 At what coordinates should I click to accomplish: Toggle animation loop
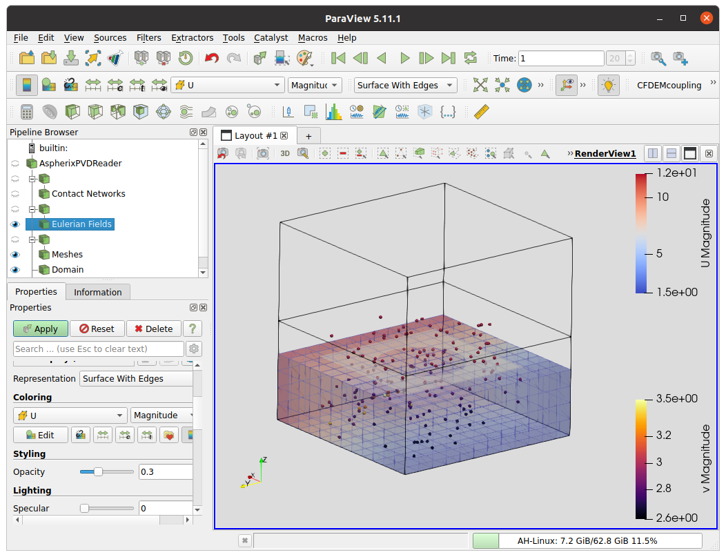point(471,58)
